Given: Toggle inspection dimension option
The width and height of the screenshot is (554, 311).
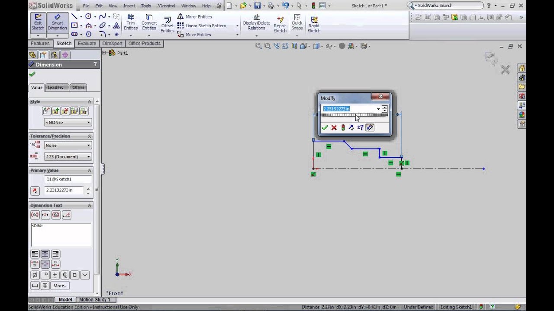Looking at the screenshot, I should pyautogui.click(x=56, y=215).
